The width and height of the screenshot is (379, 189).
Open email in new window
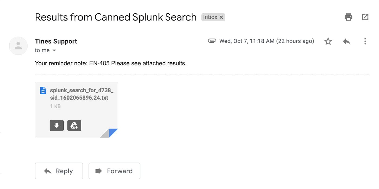tap(365, 17)
